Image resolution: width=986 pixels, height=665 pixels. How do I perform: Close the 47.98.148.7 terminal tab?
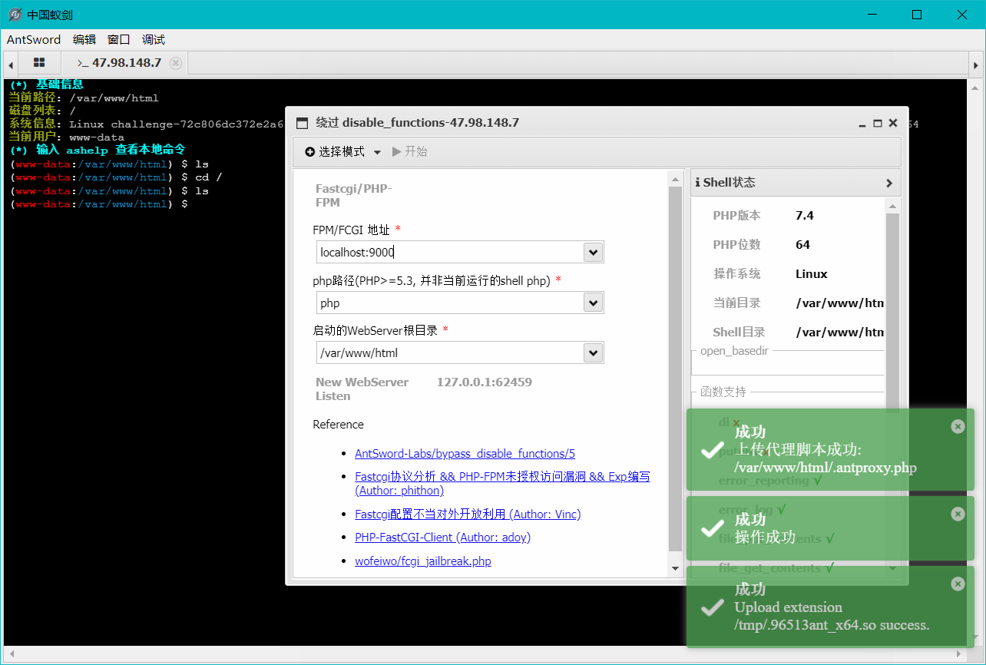click(176, 63)
